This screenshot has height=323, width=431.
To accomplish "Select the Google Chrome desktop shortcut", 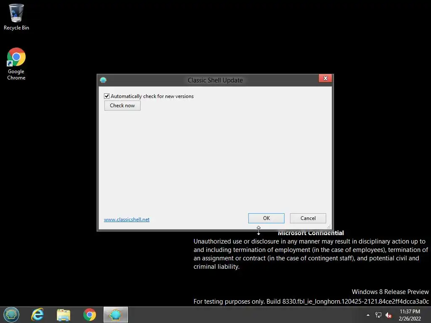I will point(16,64).
